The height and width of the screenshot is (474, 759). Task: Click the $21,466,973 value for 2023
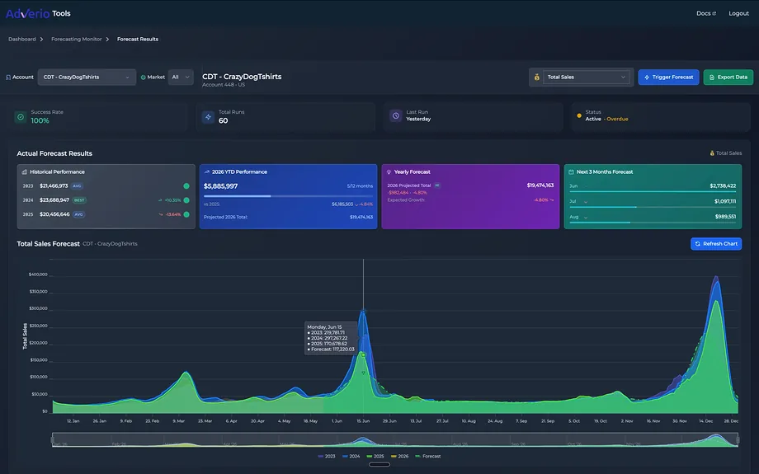54,185
